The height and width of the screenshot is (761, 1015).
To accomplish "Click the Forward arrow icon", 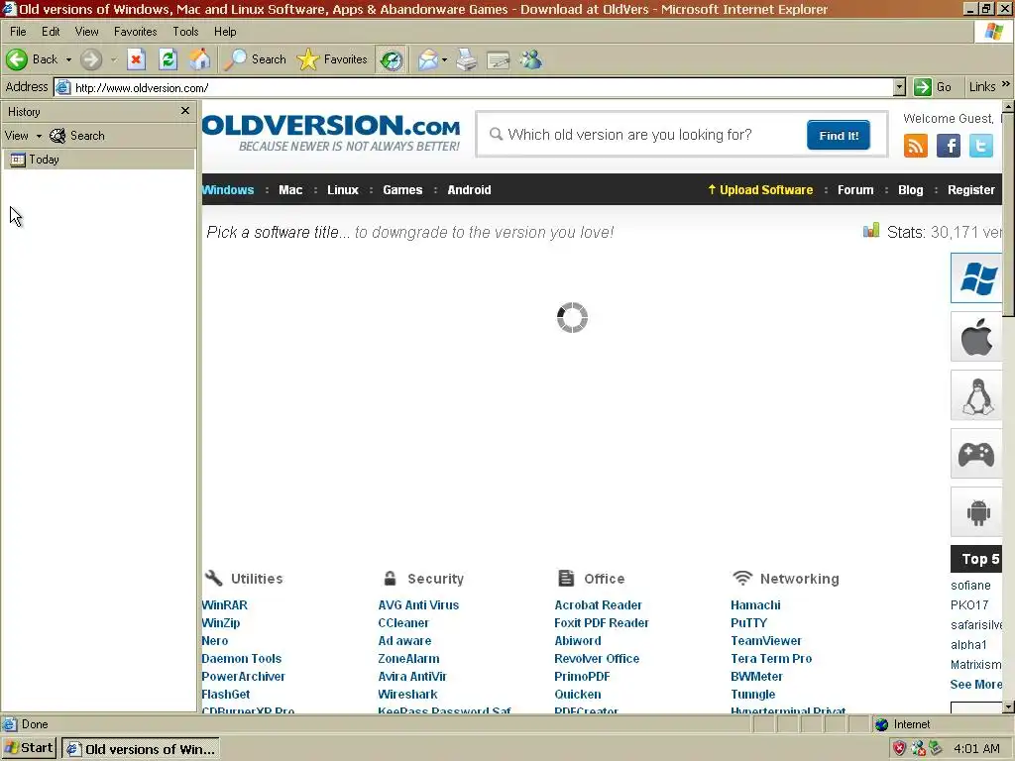I will click(91, 59).
